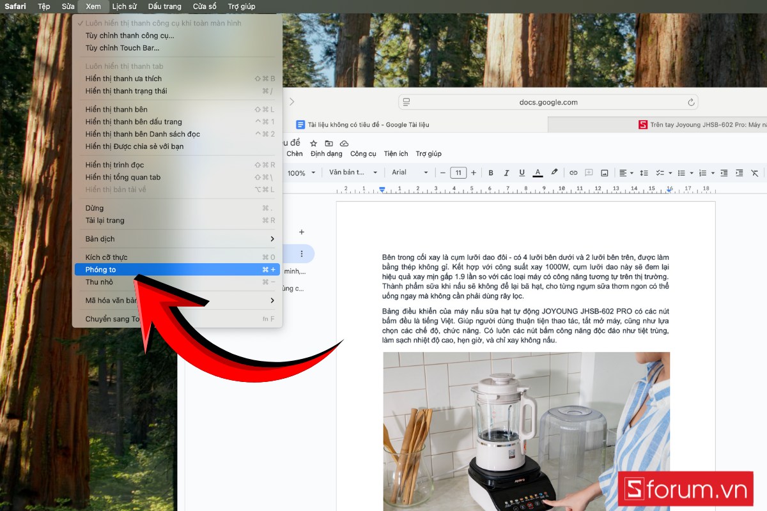Screen dimensions: 767x511
Task: Click the three-dot icon in outline sidebar
Action: (302, 254)
